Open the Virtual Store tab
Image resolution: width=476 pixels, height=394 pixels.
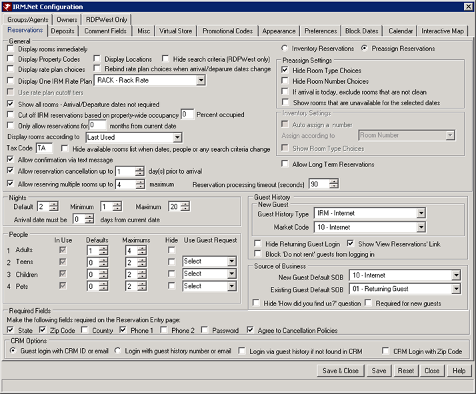(175, 31)
